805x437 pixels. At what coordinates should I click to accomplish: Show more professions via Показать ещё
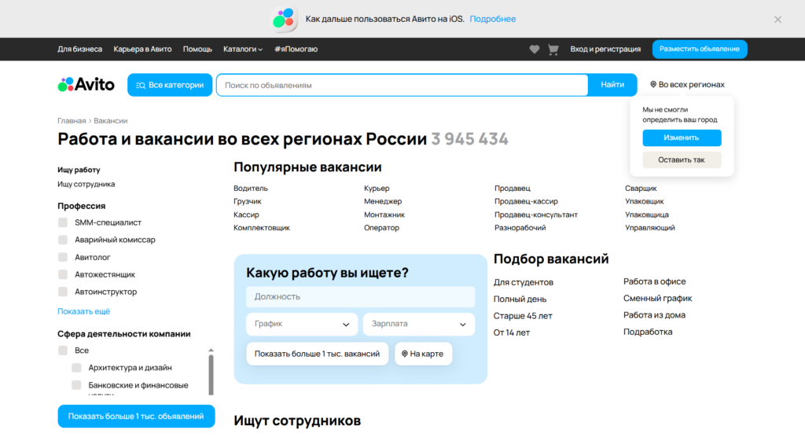(x=83, y=311)
